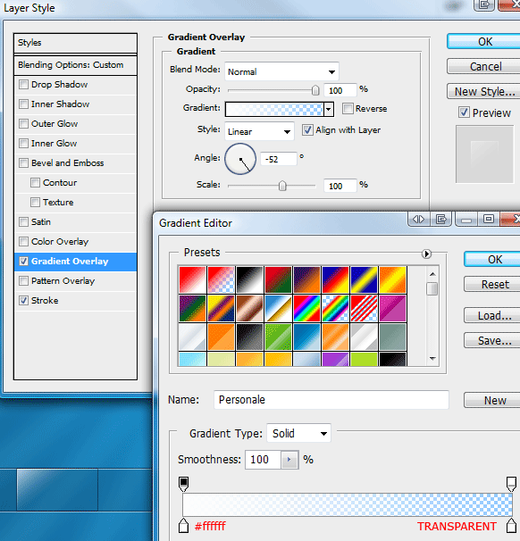This screenshot has width=520, height=541.
Task: Open the Smoothness slider popup arrow
Action: click(x=289, y=460)
